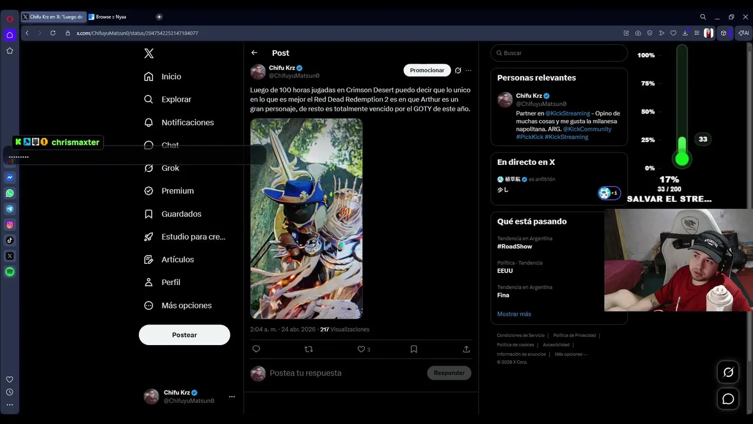Open Grok icon next to Promocionar
753x424 pixels.
pos(458,71)
